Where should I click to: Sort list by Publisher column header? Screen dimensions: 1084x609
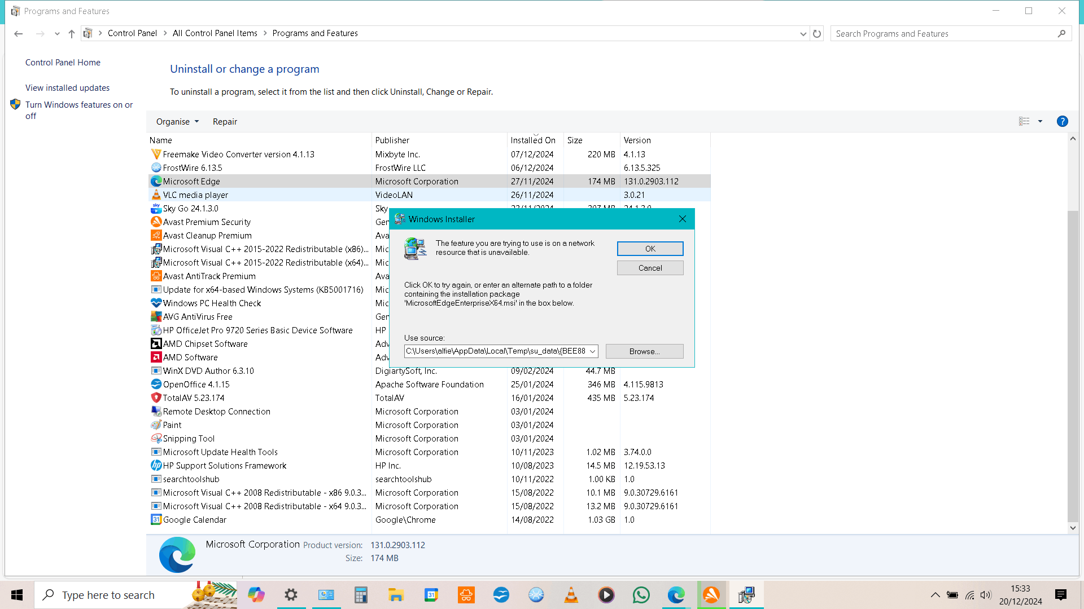click(392, 140)
